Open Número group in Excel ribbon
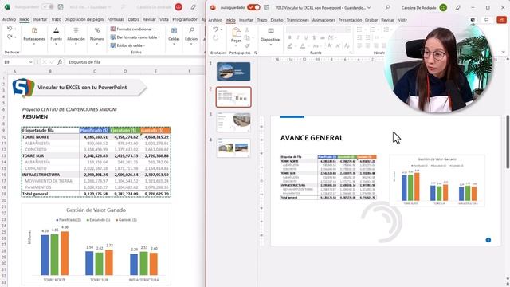The image size is (510, 287). tap(97, 36)
